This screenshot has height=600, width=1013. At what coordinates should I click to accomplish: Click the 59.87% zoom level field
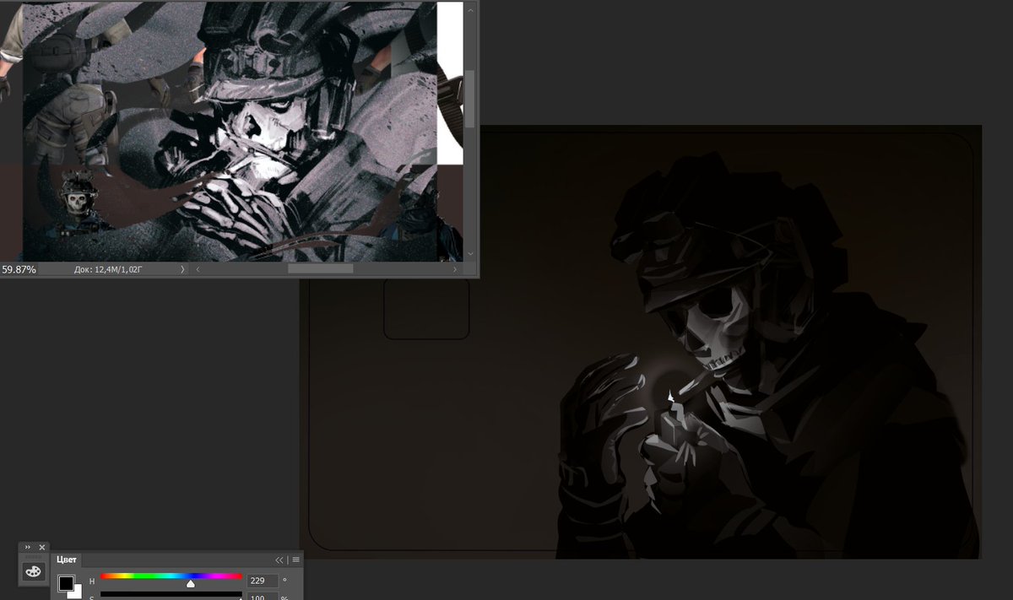19,269
